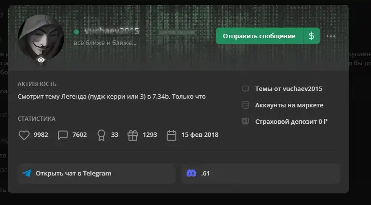Click the gift box icon
Screen dimensions: 371x205
click(133, 135)
